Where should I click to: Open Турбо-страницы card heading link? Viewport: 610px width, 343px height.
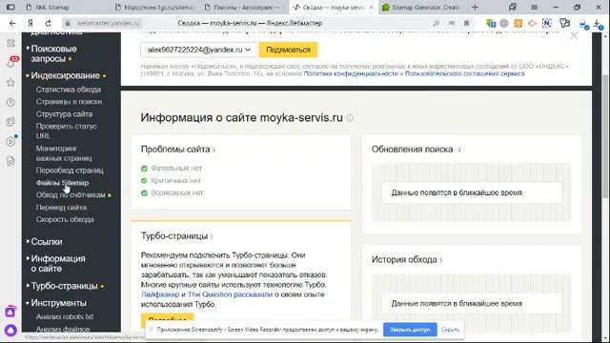point(177,236)
